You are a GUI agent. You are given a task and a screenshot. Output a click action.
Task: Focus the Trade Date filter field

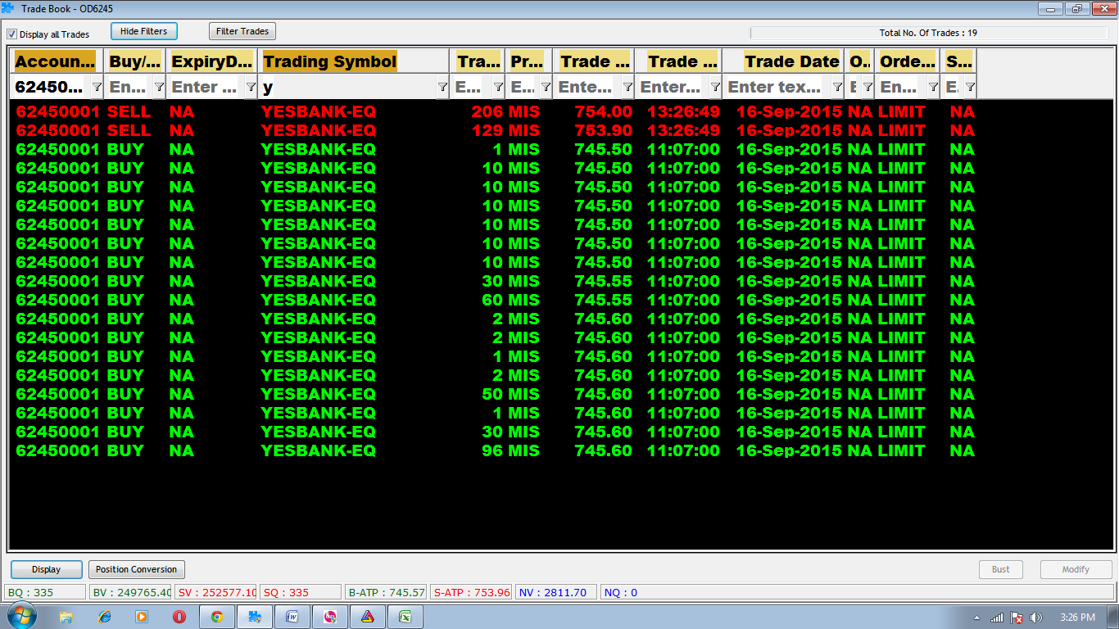coord(777,87)
